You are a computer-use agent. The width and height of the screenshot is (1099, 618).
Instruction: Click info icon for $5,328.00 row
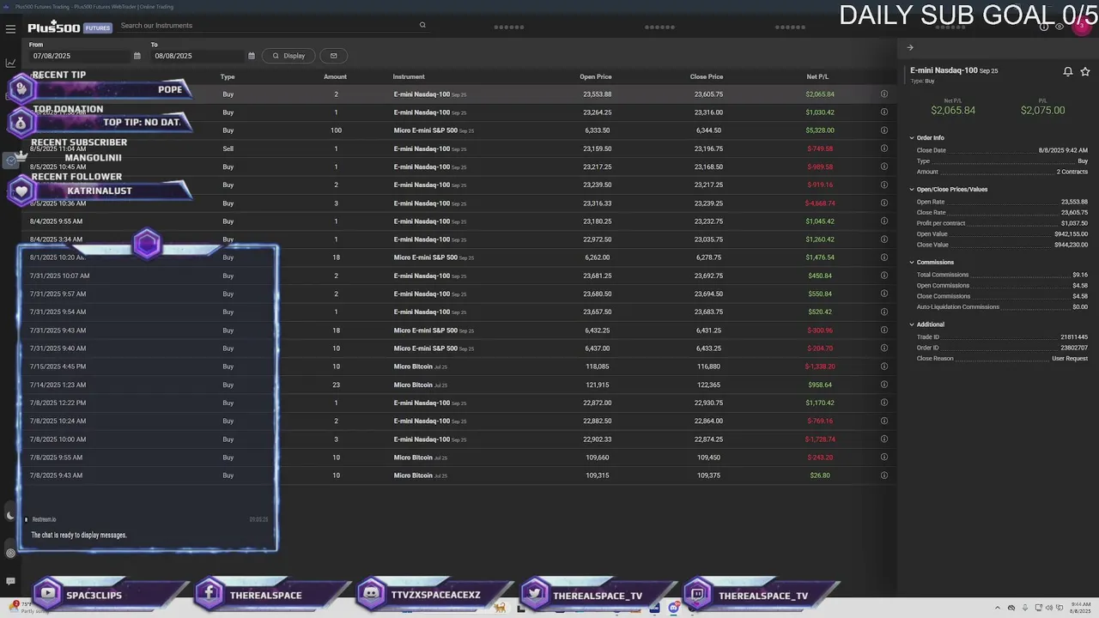(x=884, y=130)
